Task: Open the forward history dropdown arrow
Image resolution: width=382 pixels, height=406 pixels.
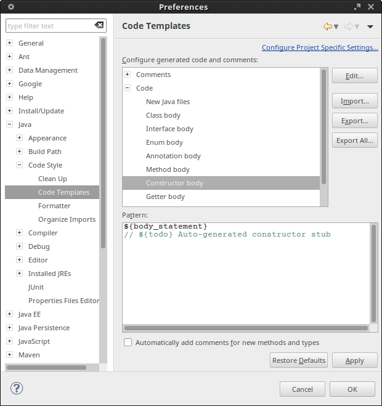Action: (x=357, y=26)
